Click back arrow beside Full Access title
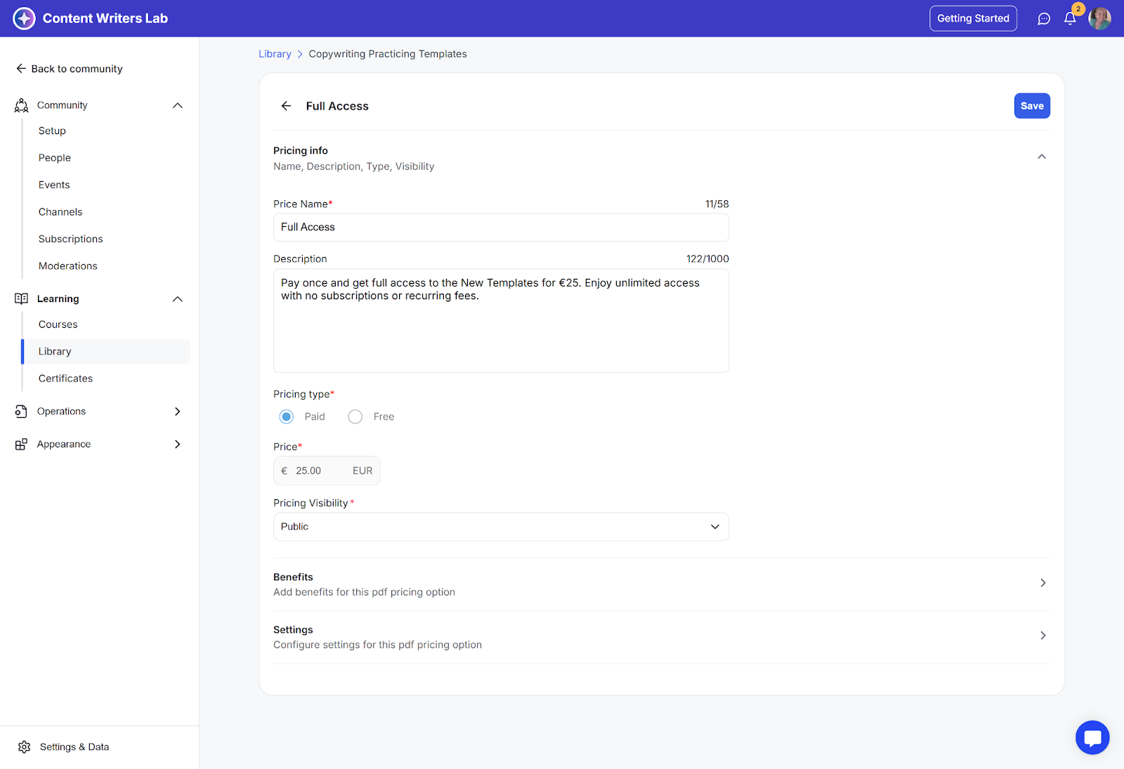The image size is (1124, 769). coord(286,106)
